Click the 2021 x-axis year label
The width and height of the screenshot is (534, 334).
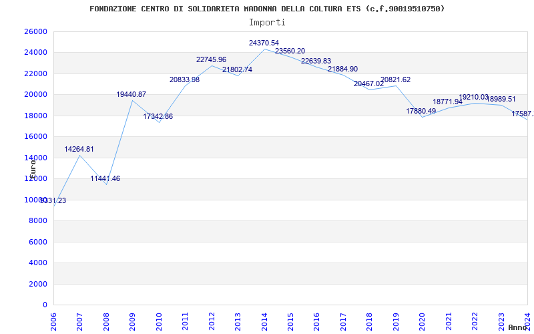point(449,321)
